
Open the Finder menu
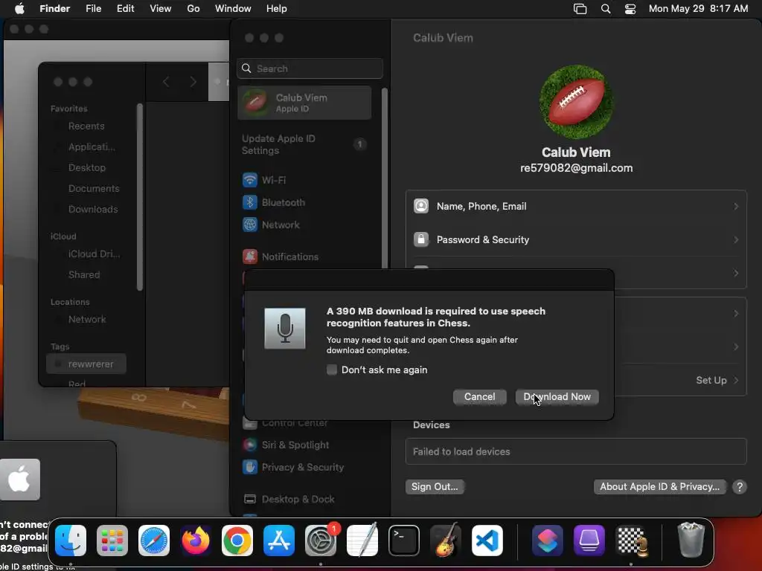tap(54, 9)
